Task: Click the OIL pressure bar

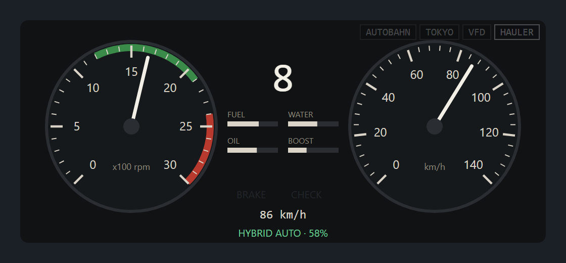Action: point(253,150)
